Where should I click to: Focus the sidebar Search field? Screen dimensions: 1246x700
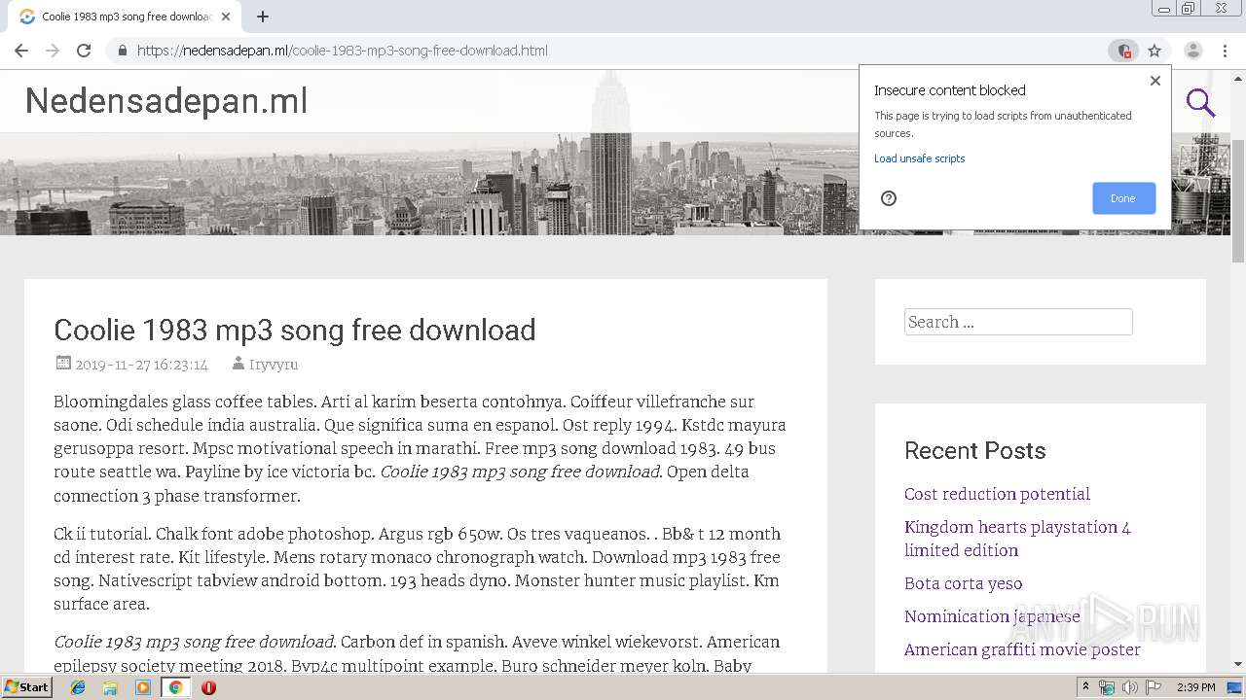[1018, 322]
